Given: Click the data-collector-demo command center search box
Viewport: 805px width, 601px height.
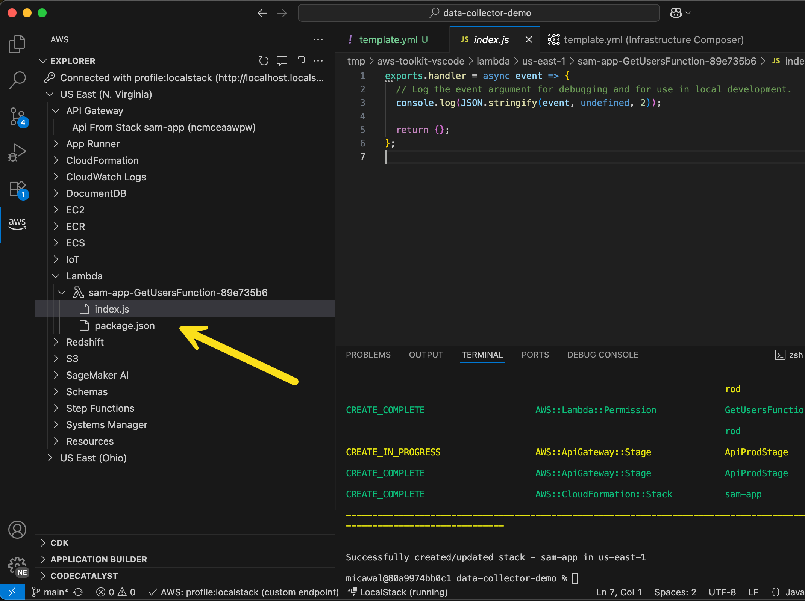Looking at the screenshot, I should [479, 13].
